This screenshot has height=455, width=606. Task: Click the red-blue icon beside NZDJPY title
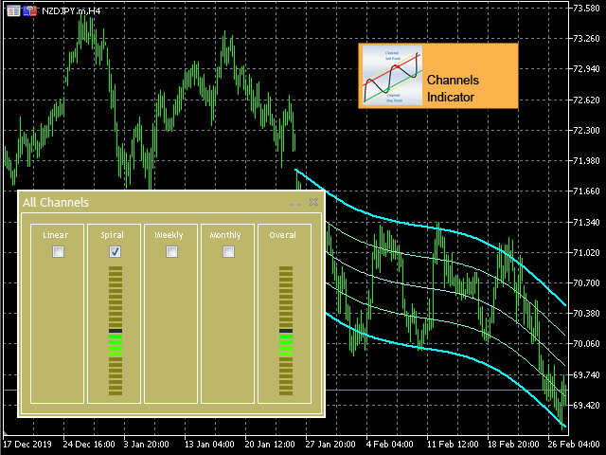click(x=29, y=10)
